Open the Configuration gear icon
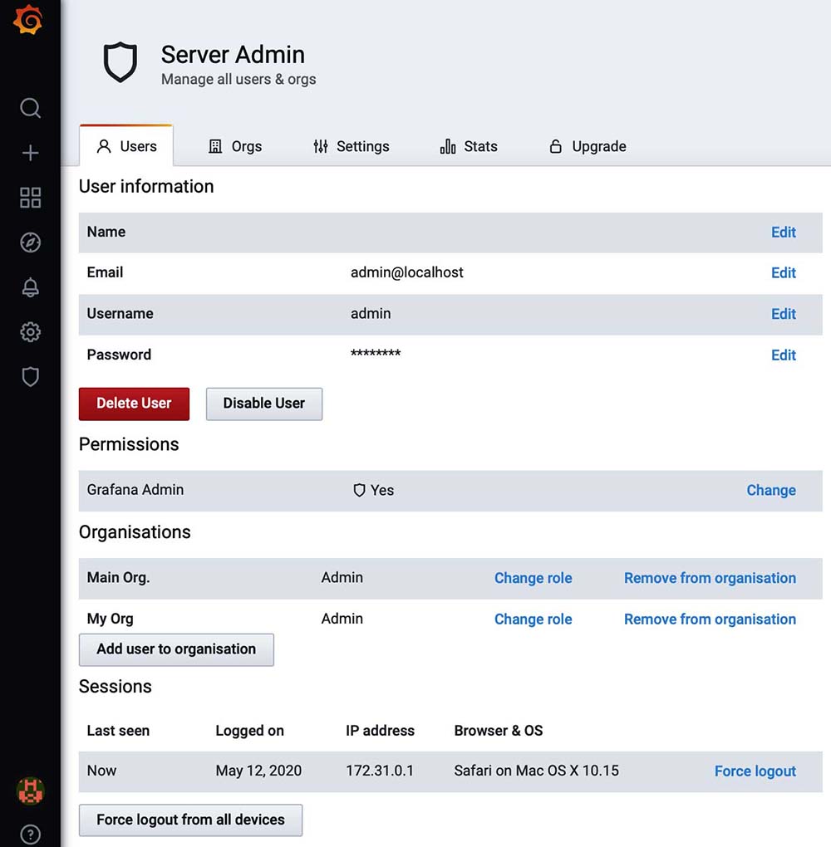831x847 pixels. click(30, 332)
